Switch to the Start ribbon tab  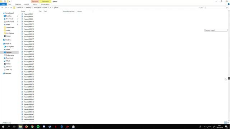click(10, 4)
